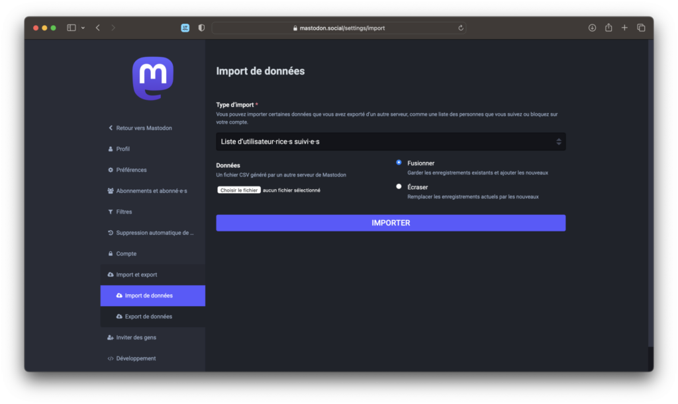Open the sidebar options chevron in Safari toolbar

[x=83, y=28]
